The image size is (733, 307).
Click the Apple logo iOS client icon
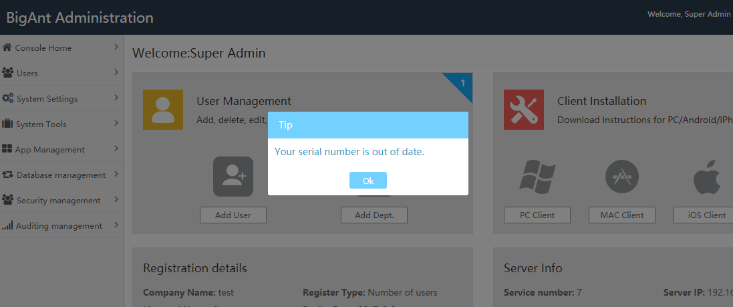707,177
